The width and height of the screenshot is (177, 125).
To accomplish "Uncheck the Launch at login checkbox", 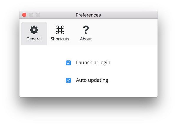I will (68, 63).
